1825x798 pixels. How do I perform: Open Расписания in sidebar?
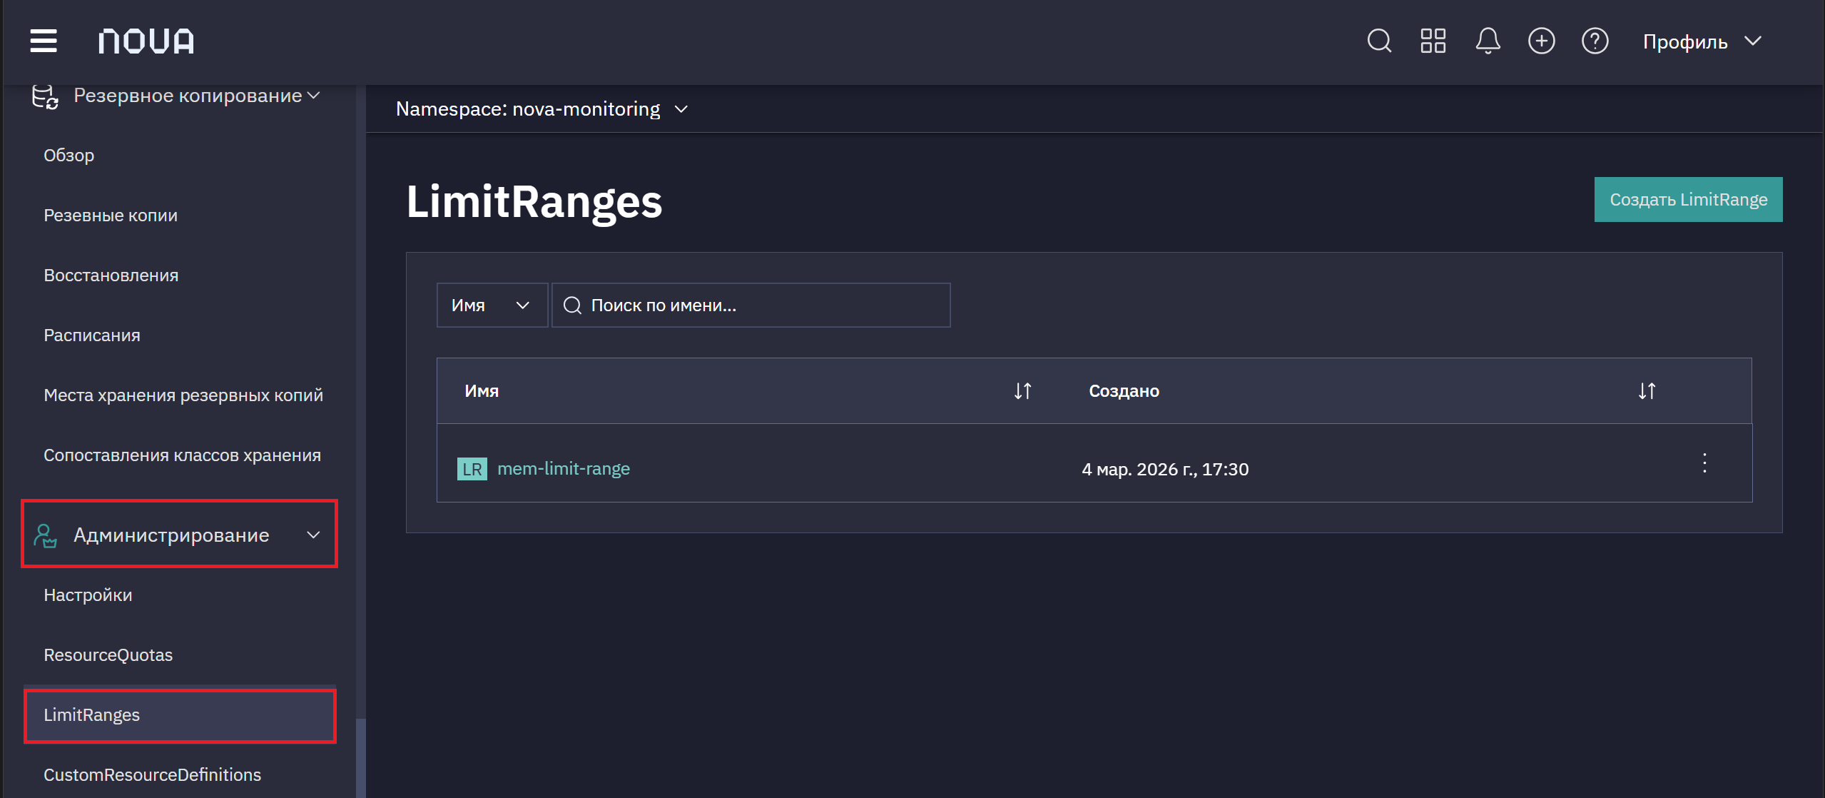91,335
